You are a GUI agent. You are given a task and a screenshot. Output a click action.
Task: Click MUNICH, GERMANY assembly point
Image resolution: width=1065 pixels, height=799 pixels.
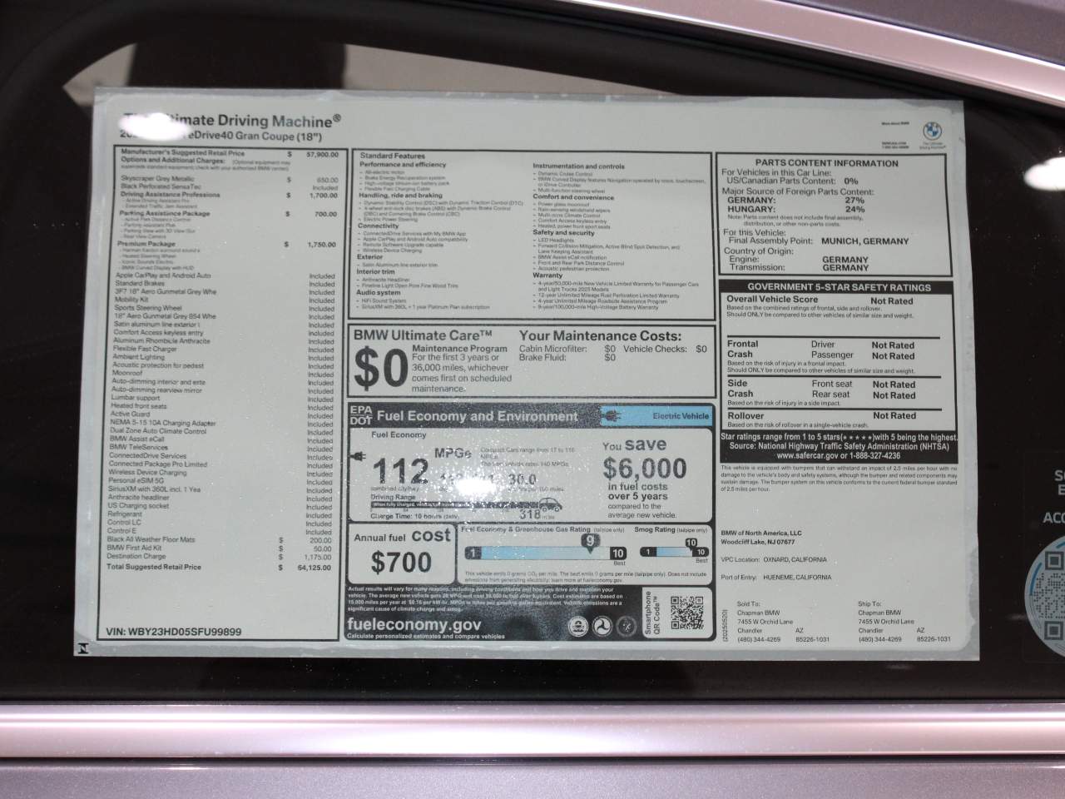coord(864,241)
